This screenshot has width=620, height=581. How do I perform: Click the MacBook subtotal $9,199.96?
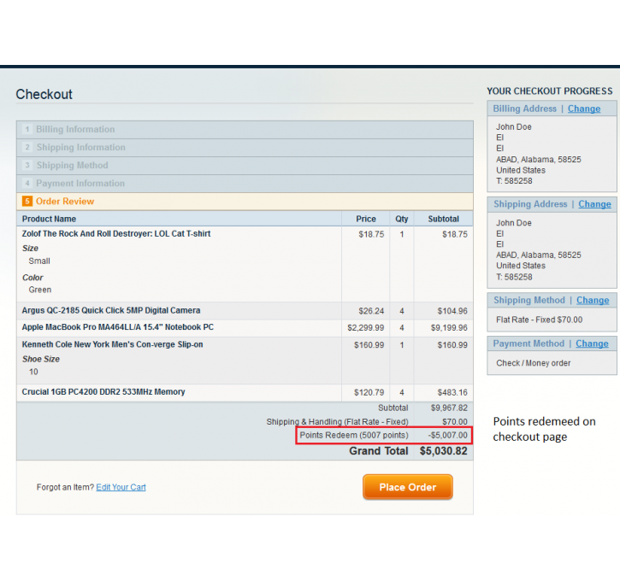(449, 328)
